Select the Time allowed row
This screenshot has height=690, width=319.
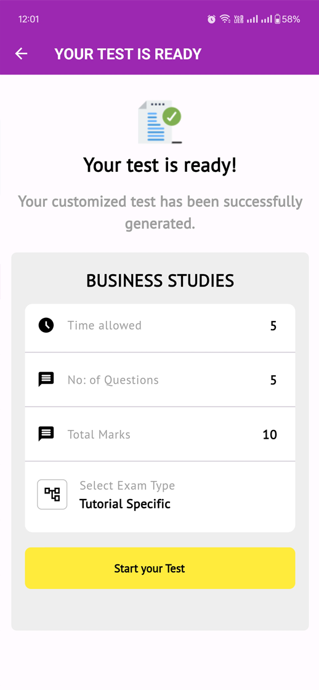coord(159,326)
